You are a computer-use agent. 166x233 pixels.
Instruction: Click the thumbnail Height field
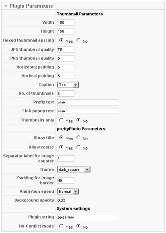pyautogui.click(x=66, y=31)
